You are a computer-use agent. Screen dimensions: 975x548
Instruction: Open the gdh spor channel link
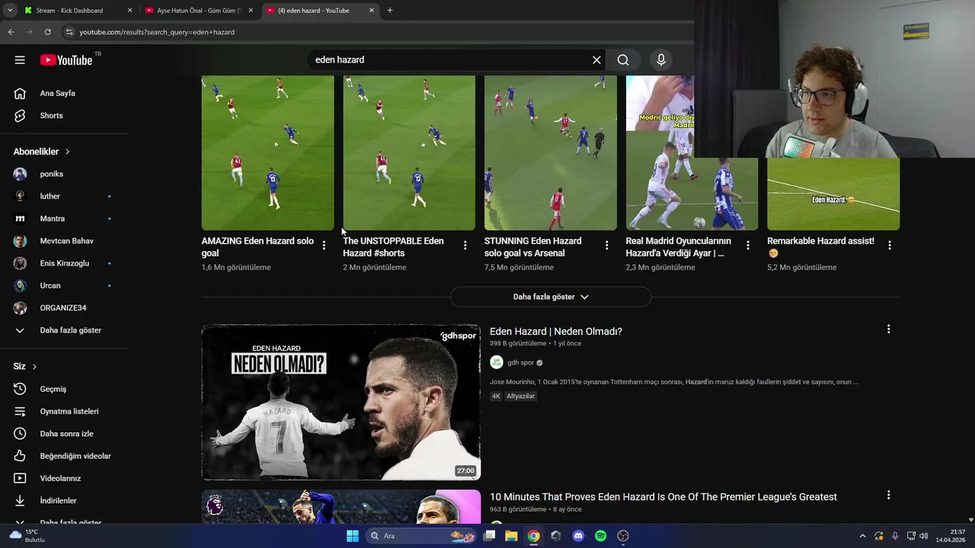point(521,363)
